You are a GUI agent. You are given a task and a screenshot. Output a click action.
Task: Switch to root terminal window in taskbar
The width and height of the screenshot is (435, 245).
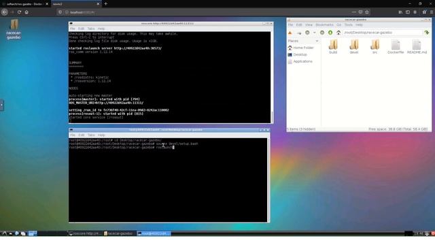point(154,233)
